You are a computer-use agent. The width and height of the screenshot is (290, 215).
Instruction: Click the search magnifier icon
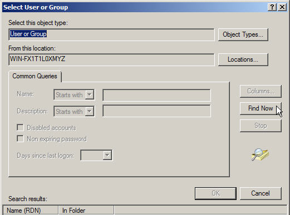[260, 154]
